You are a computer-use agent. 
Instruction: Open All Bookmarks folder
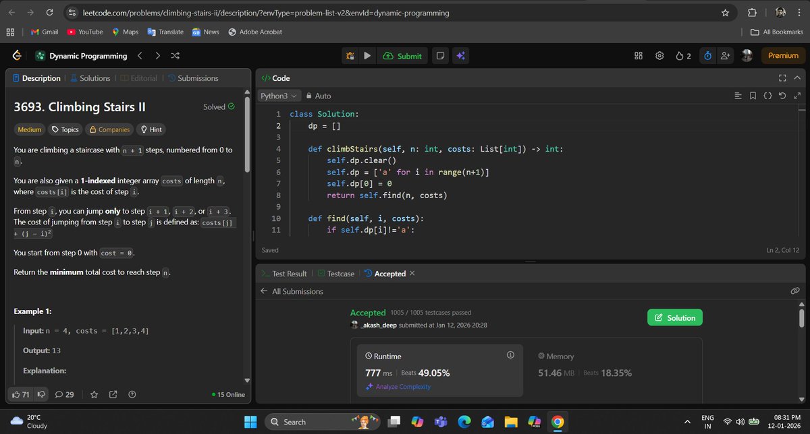coord(778,32)
